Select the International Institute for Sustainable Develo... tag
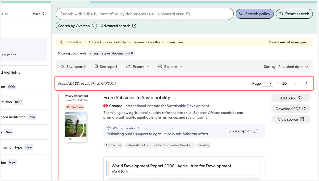Screen dimensions: 319x181 coord(159,145)
